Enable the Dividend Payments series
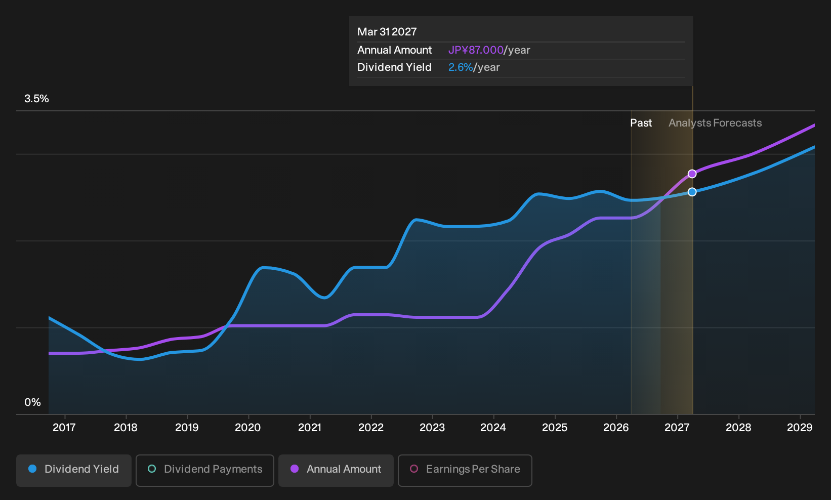This screenshot has height=500, width=831. [x=205, y=471]
